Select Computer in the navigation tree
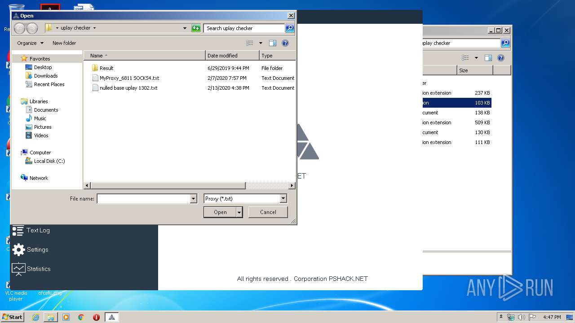The image size is (575, 323). (x=40, y=153)
